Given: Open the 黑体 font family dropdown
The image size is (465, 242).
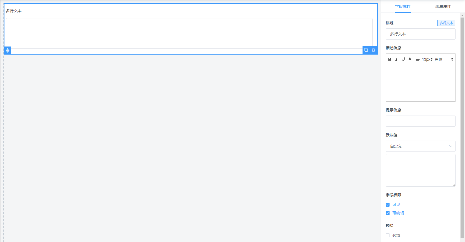Looking at the screenshot, I should click(444, 59).
